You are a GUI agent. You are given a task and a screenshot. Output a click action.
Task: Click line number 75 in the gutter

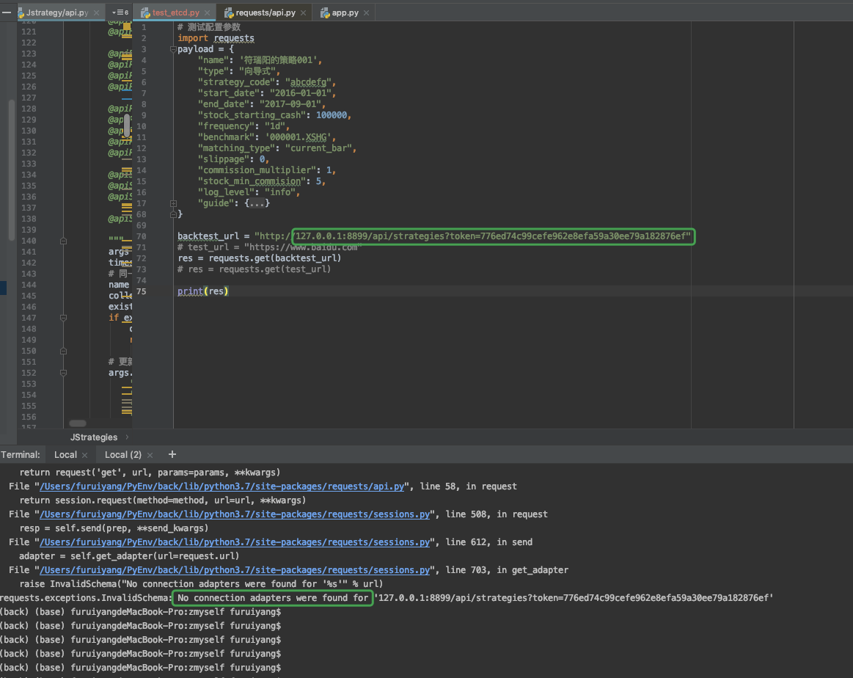coord(142,291)
